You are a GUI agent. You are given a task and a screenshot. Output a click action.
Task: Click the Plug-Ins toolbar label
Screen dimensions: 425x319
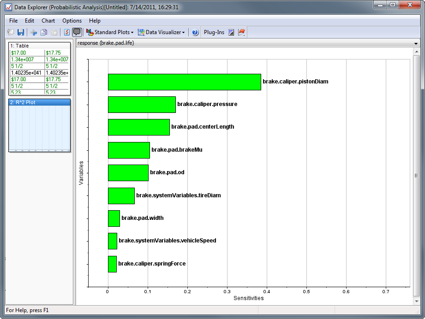point(214,32)
